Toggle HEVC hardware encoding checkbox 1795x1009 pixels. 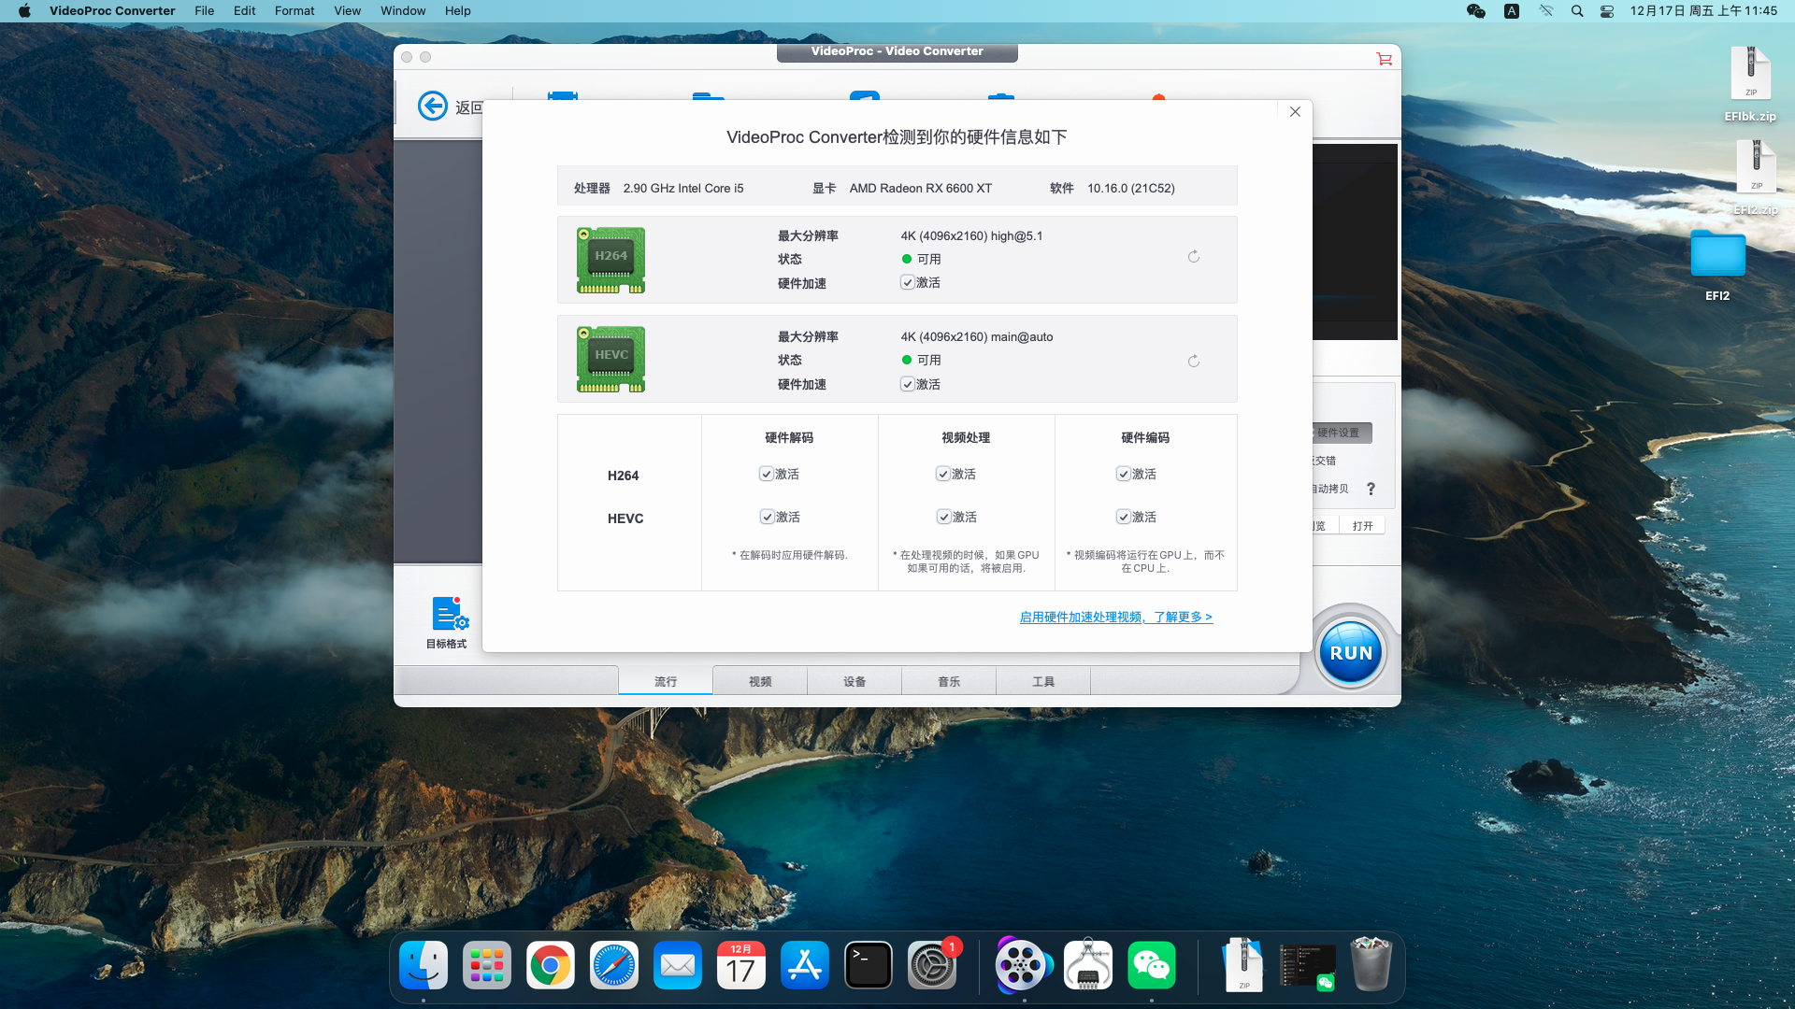(1123, 518)
